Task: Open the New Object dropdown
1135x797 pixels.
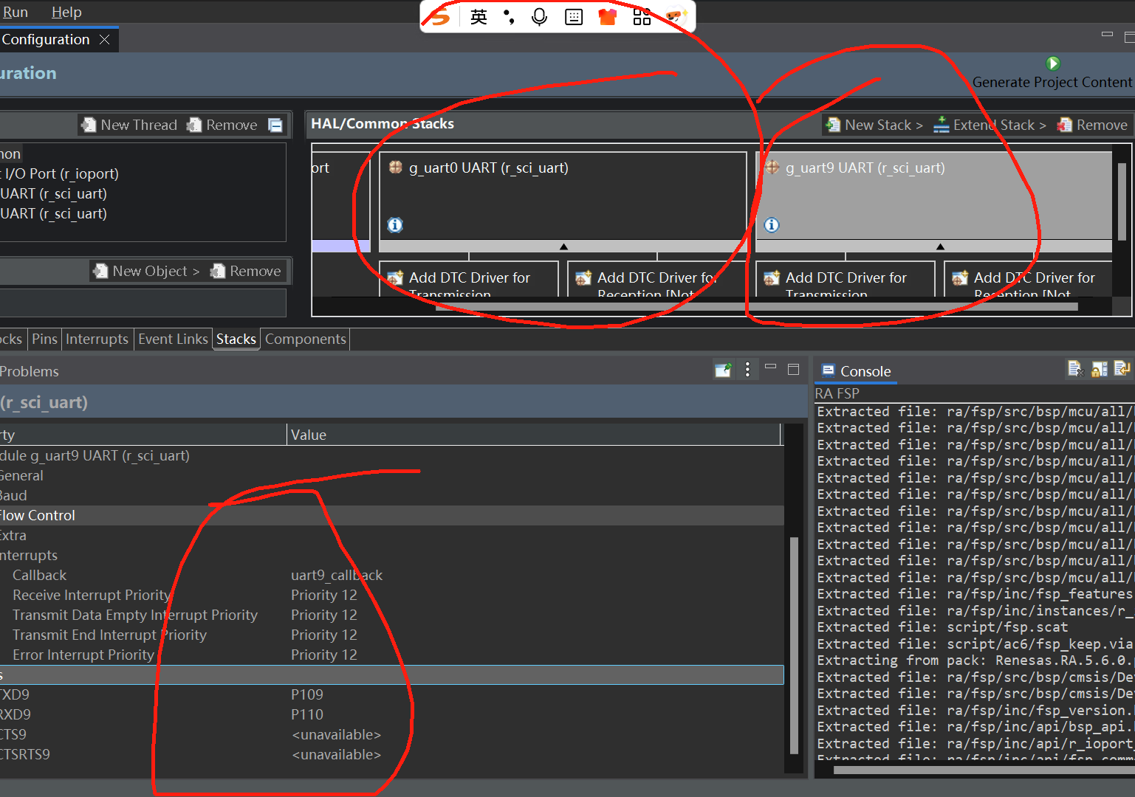Action: point(146,271)
